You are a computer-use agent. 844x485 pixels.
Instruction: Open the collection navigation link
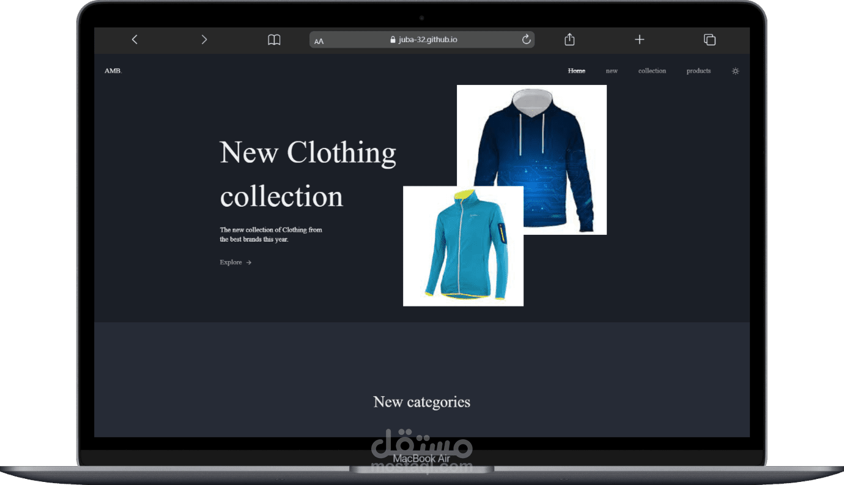(x=652, y=71)
